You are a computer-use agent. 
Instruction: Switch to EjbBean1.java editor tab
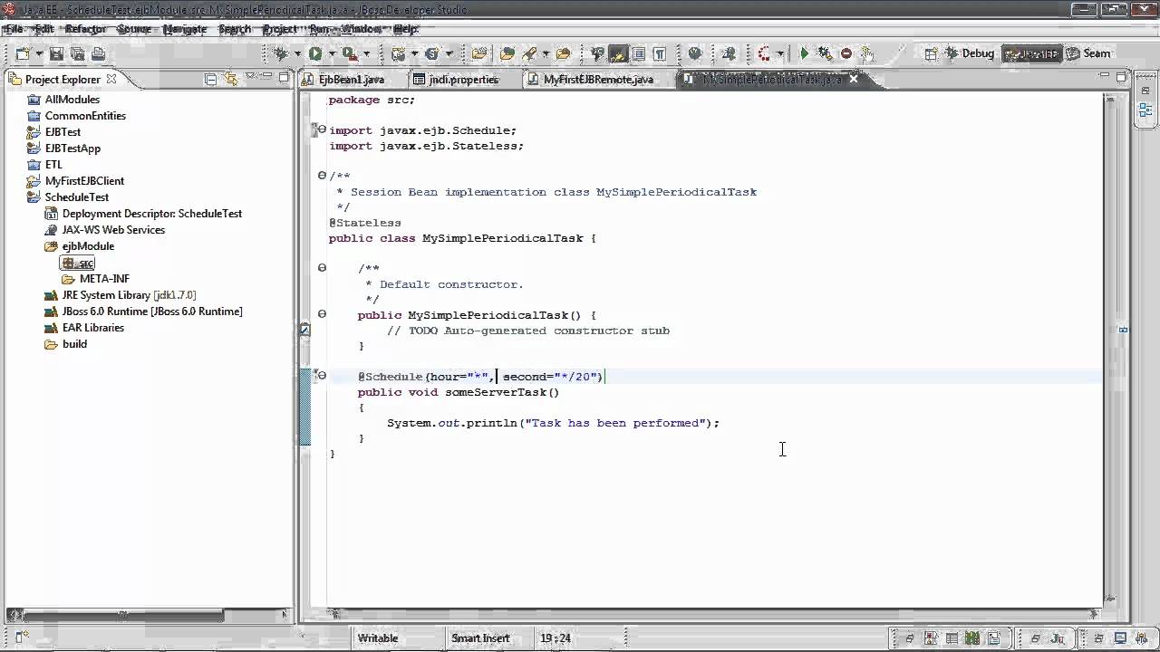point(352,80)
